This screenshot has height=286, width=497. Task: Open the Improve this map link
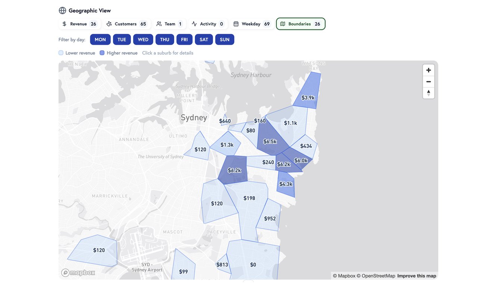click(x=416, y=275)
